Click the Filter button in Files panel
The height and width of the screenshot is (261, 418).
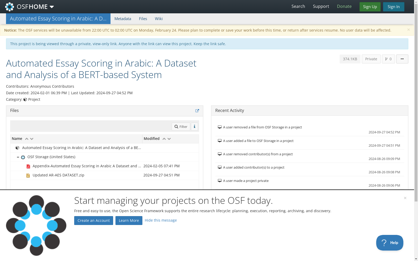181,127
